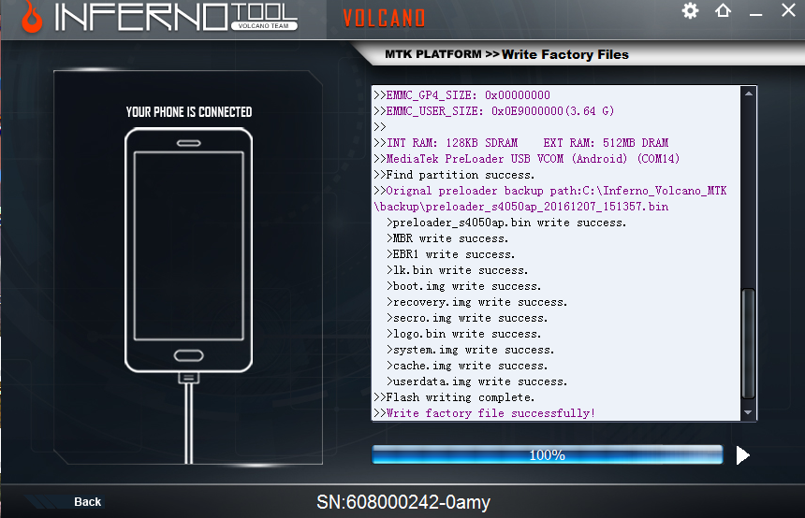Click the MTK PLATFORM breadcrumb

pos(433,54)
